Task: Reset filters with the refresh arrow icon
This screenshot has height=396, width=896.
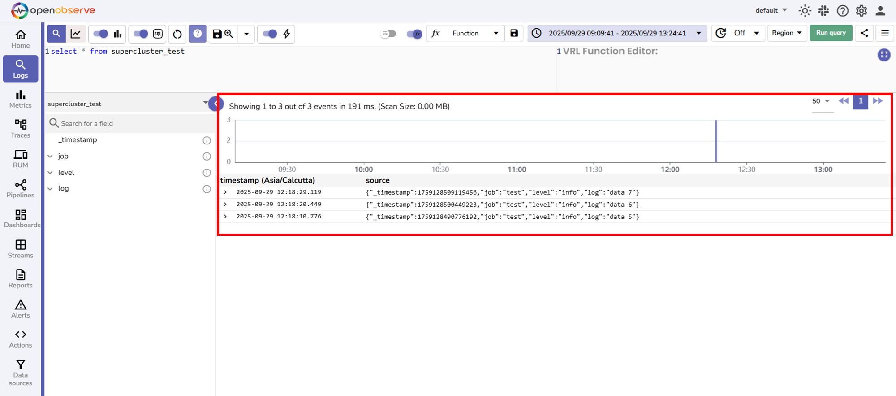Action: (177, 34)
